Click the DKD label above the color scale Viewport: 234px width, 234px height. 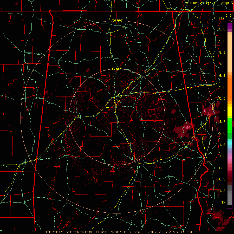pyautogui.click(x=229, y=16)
